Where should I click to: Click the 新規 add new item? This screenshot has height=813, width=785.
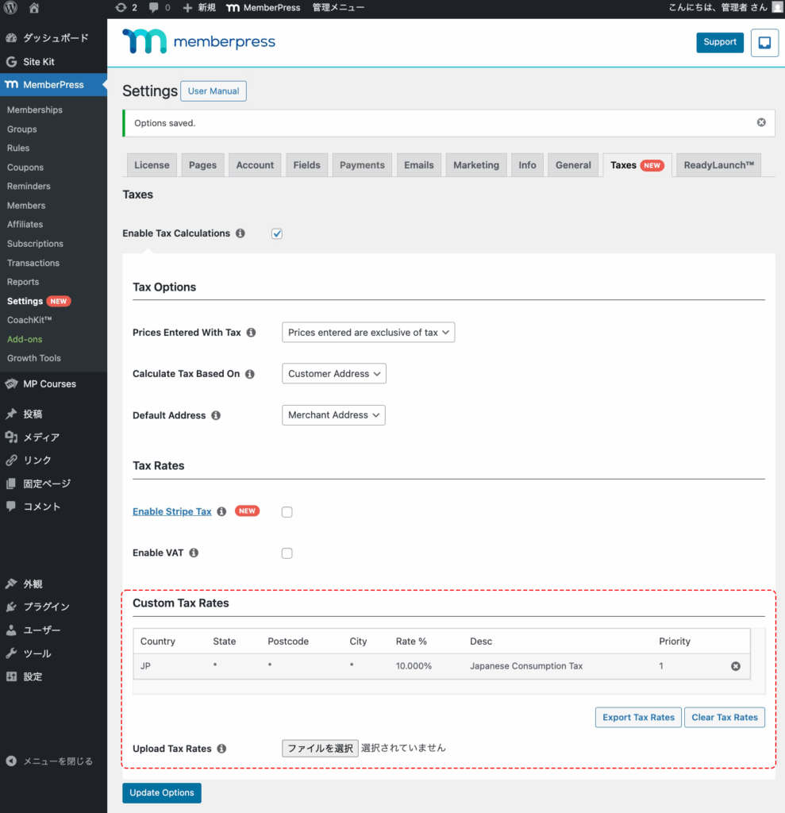click(x=199, y=7)
